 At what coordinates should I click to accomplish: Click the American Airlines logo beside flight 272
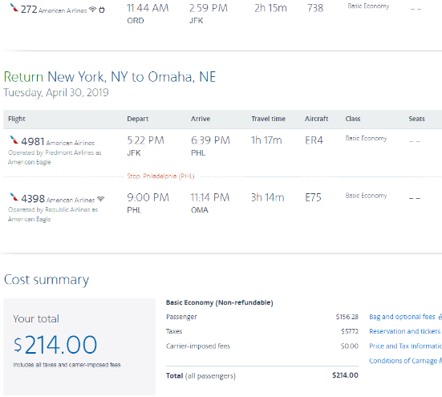(14, 8)
